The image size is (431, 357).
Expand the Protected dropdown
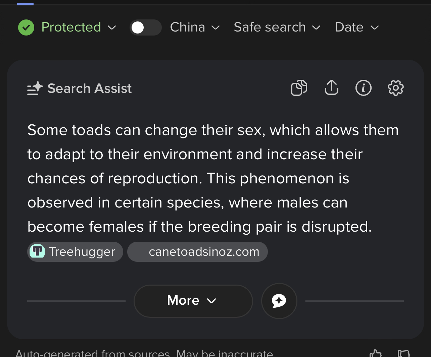point(79,27)
